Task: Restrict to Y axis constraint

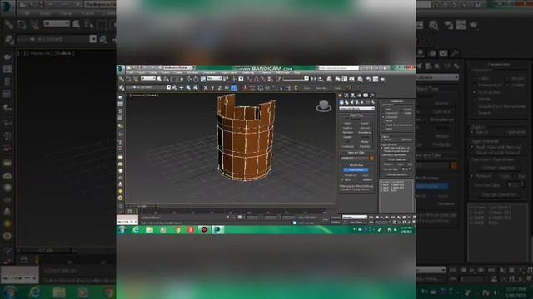Action: (x=212, y=87)
